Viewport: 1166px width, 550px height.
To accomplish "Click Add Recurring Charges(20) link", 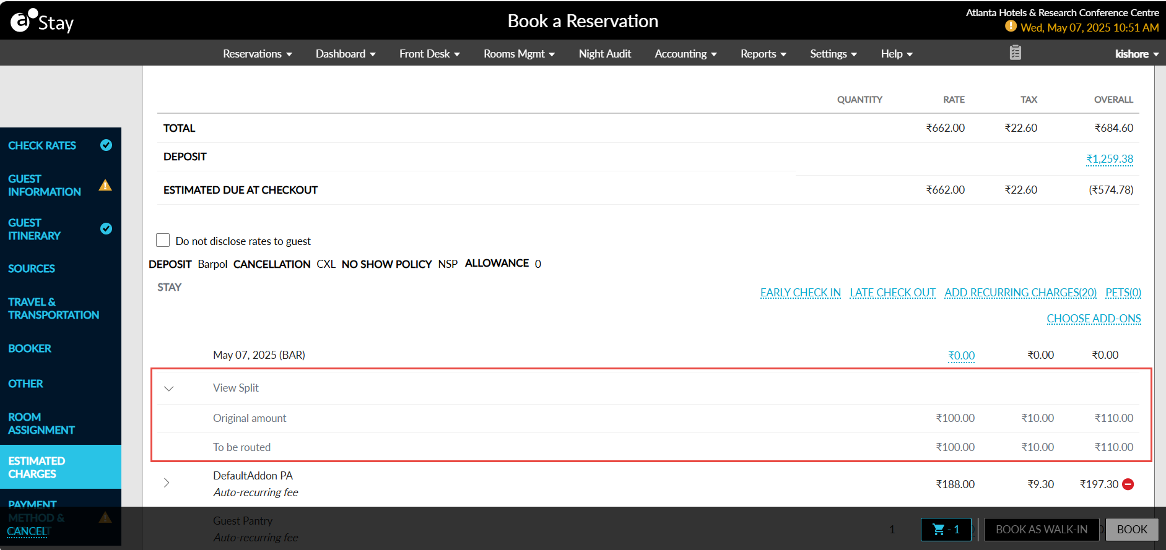I will 1020,292.
